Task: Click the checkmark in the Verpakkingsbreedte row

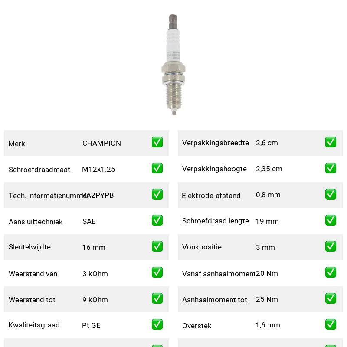Action: pos(331,142)
